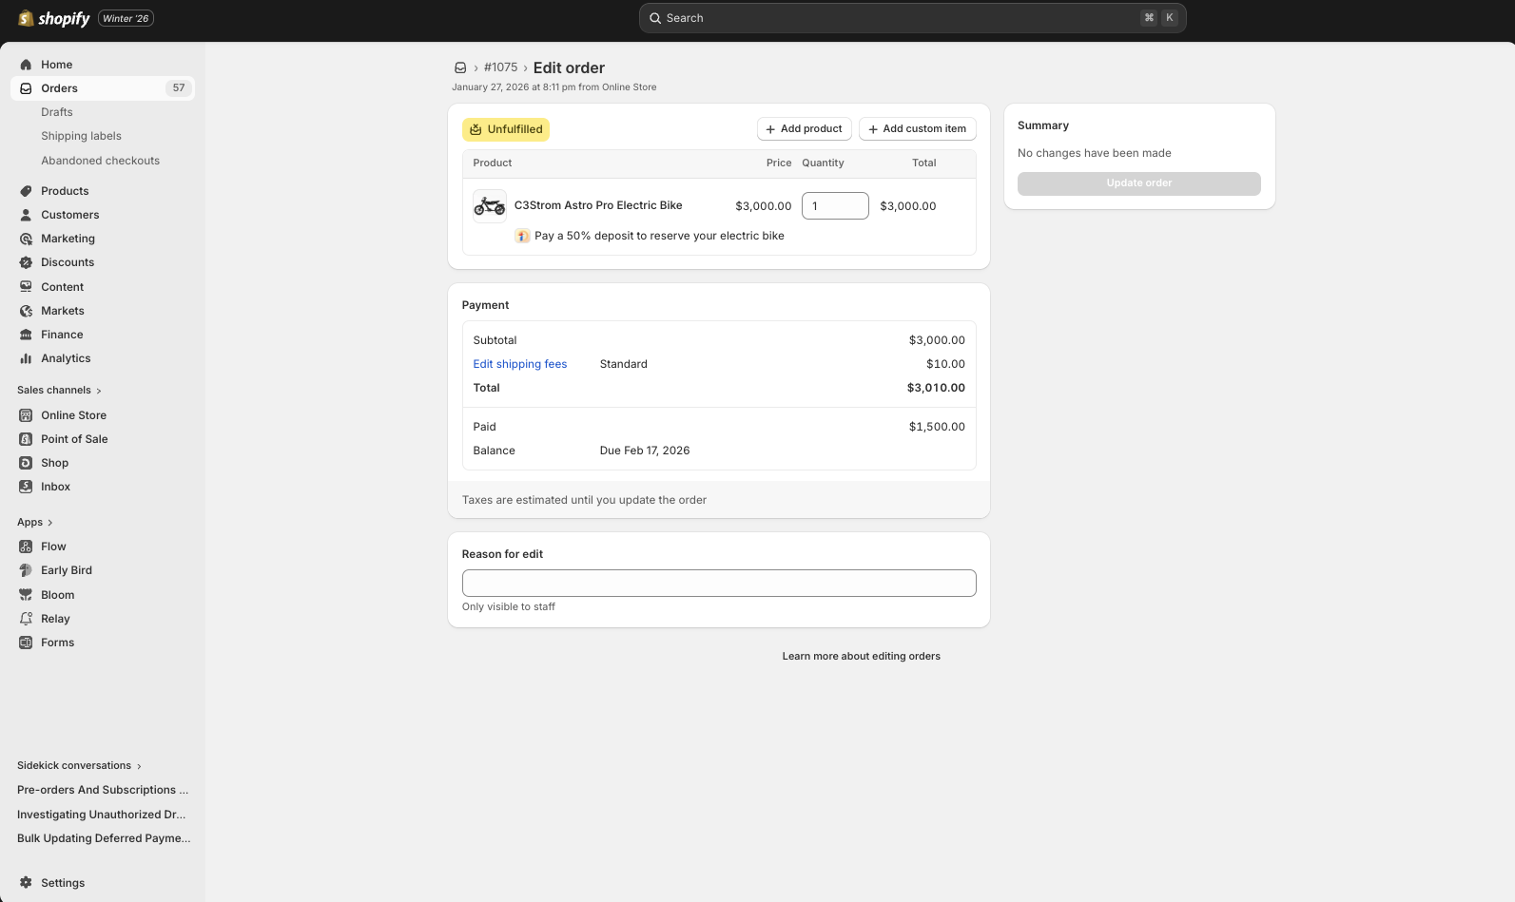Click the quantity input for Electric Bike
The image size is (1515, 902).
pos(835,205)
